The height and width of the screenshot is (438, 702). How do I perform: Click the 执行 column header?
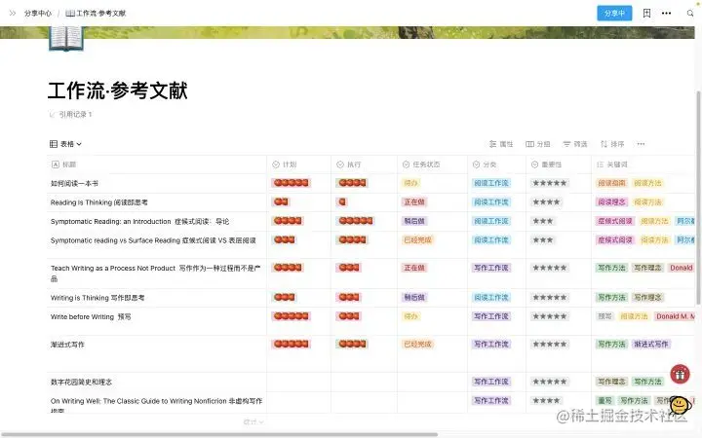pyautogui.click(x=365, y=164)
